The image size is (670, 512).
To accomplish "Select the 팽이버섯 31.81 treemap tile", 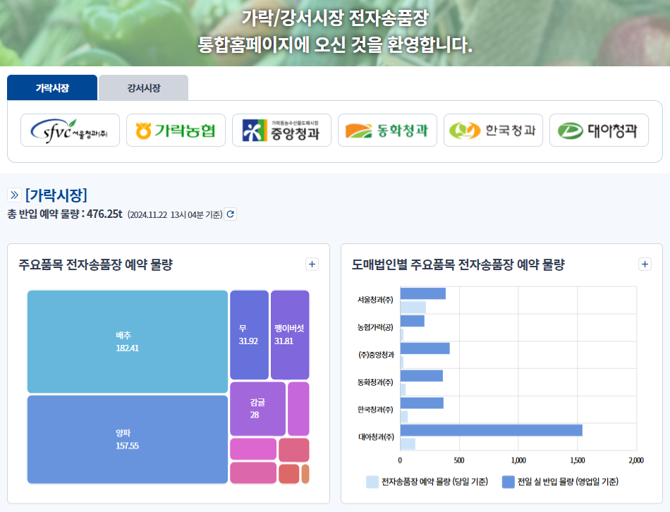I will tap(290, 335).
